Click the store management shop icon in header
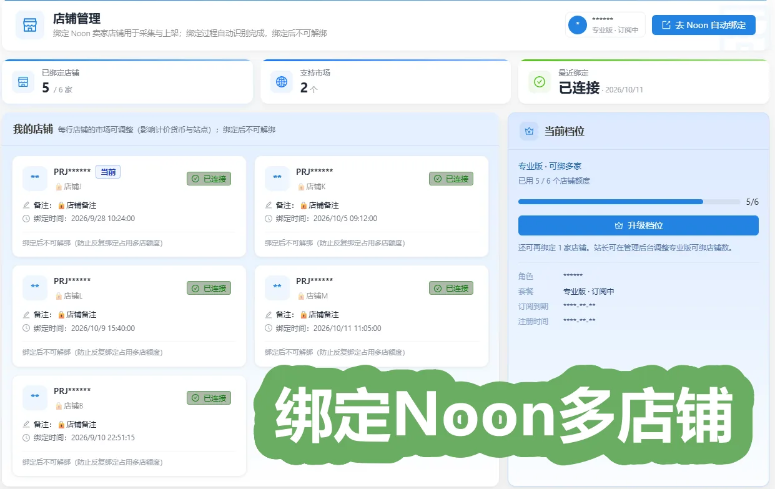This screenshot has width=775, height=489. click(30, 25)
